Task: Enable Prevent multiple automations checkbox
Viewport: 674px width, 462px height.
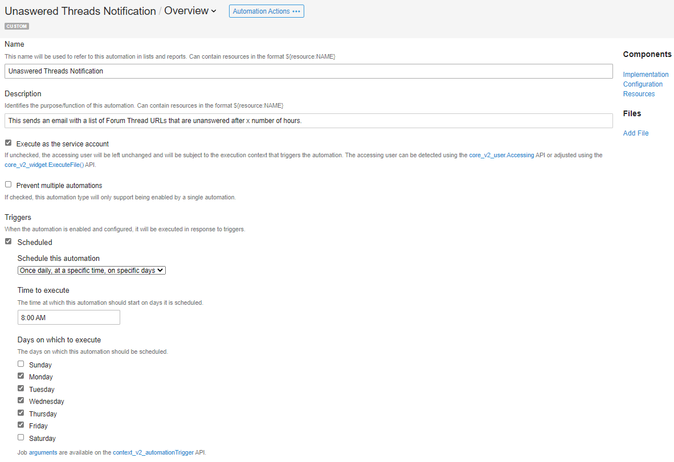Action: click(8, 185)
